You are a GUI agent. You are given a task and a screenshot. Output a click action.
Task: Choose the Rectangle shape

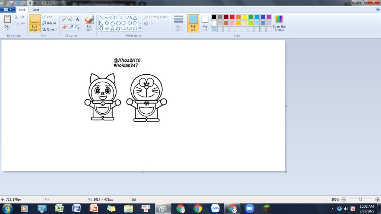[x=118, y=18]
